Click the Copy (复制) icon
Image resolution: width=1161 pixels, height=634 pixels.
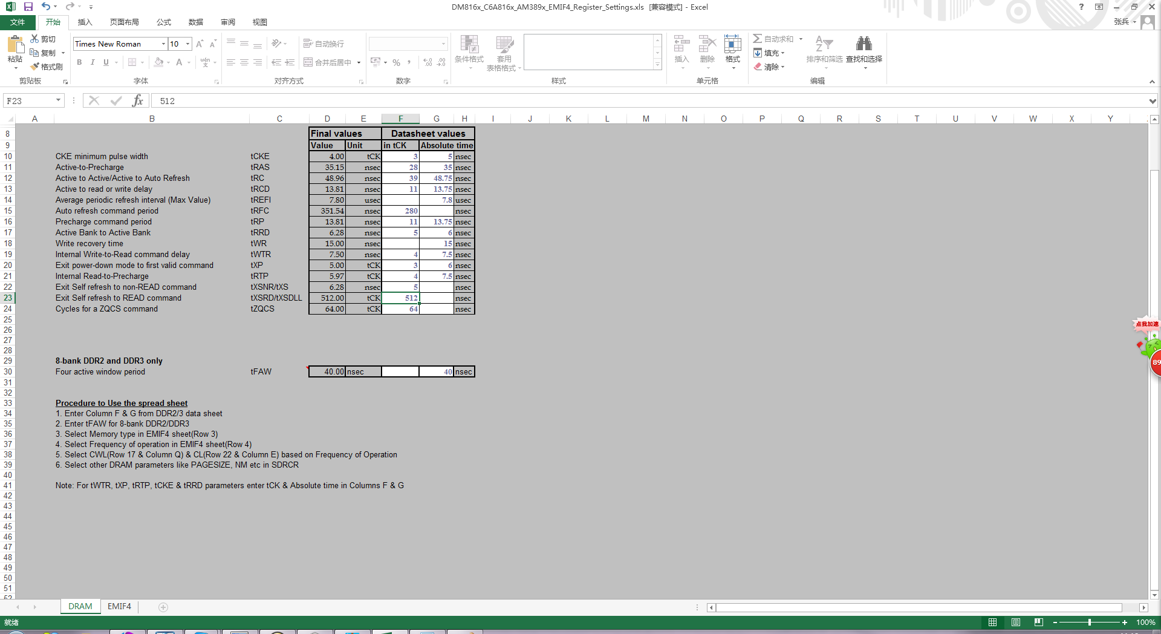34,53
